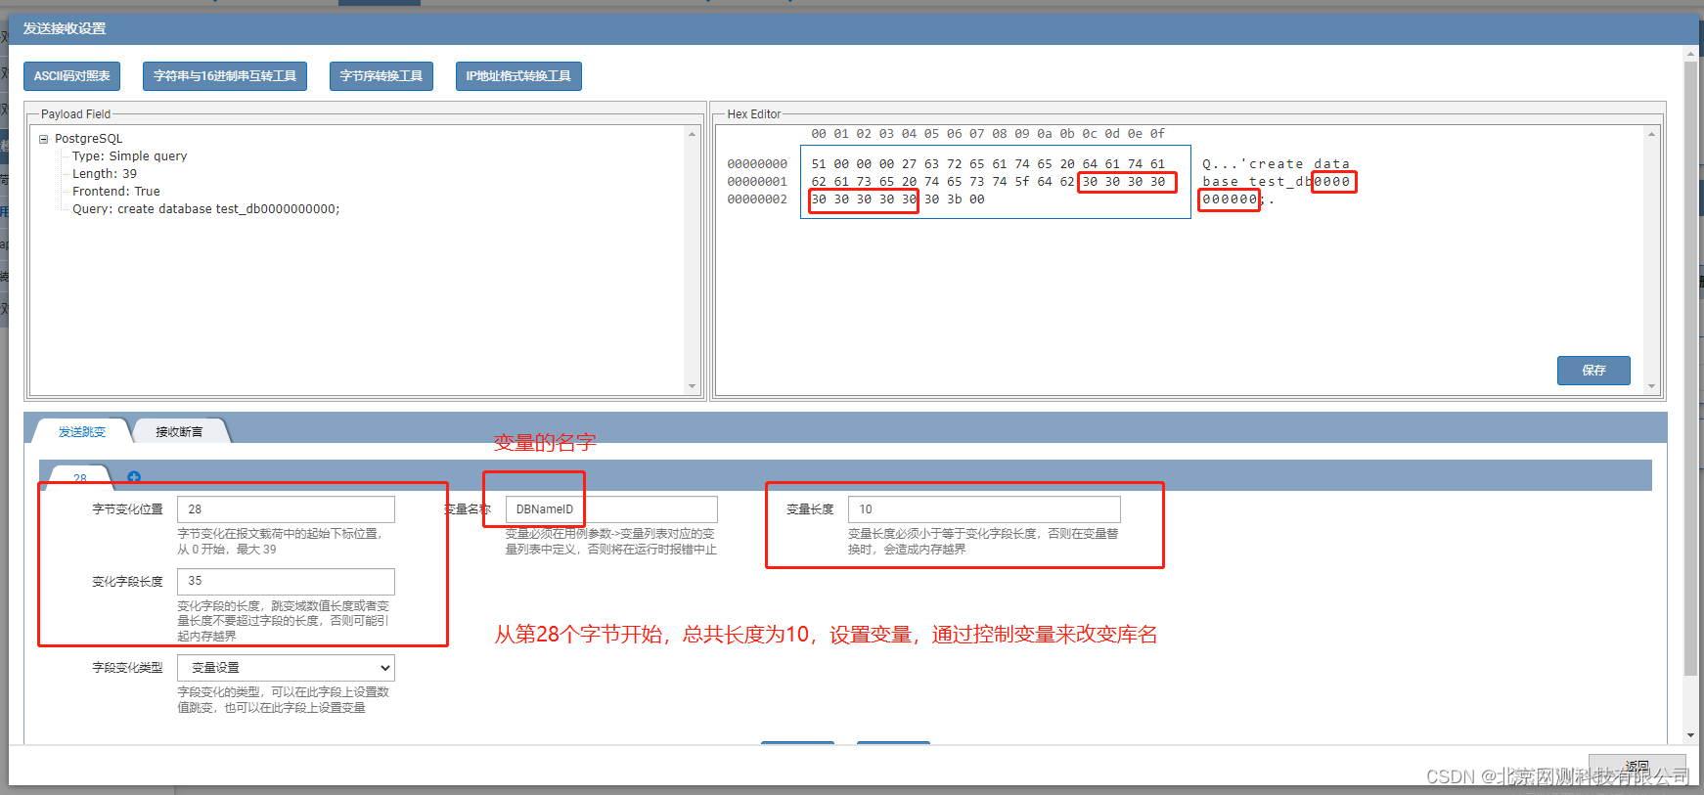1704x795 pixels.
Task: Focus the 变化字段长度 input field
Action: (x=286, y=581)
